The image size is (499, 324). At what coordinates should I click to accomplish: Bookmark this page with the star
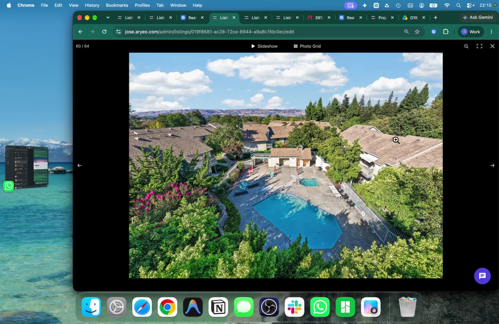pos(417,32)
